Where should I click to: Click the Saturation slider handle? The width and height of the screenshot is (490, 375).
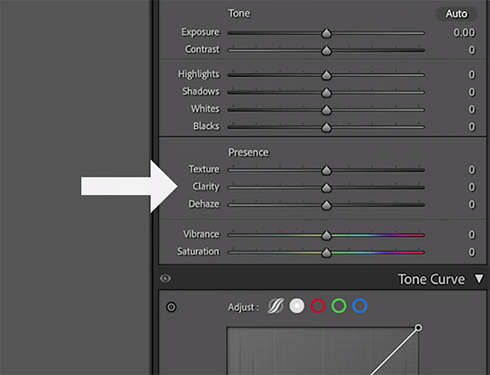click(x=326, y=252)
